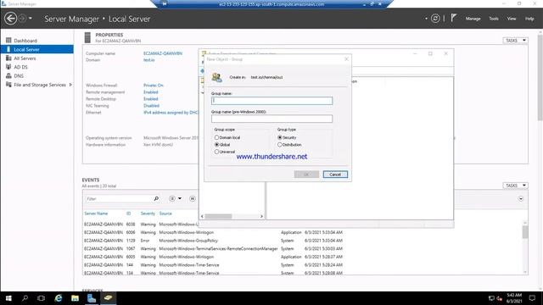Open the Windows Start menu
Screen dimensions: 543x305
click(x=8, y=298)
